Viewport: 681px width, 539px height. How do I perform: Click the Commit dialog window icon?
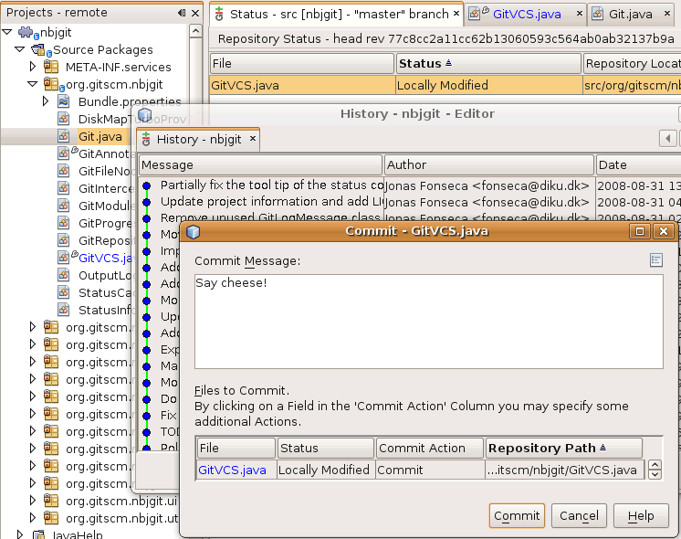(193, 231)
